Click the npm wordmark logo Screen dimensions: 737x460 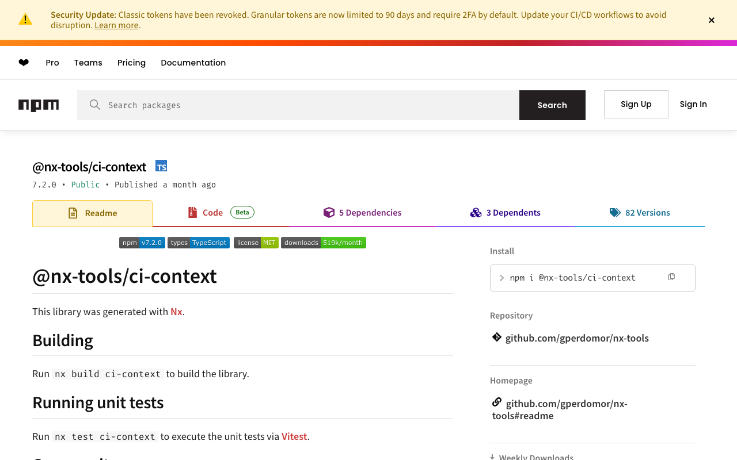click(x=39, y=105)
